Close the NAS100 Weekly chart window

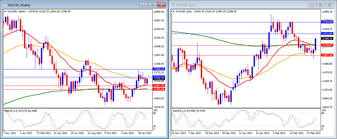pyautogui.click(x=161, y=5)
